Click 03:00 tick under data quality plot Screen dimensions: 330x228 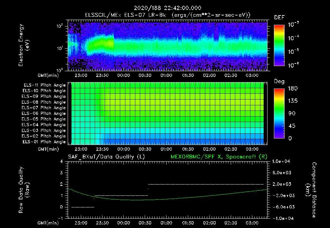[252, 223]
